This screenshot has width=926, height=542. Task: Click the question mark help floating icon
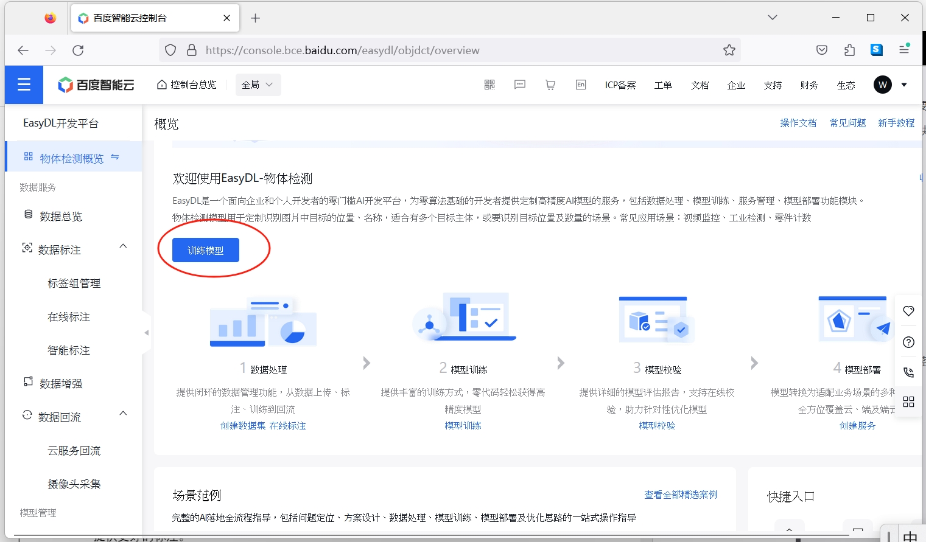909,342
